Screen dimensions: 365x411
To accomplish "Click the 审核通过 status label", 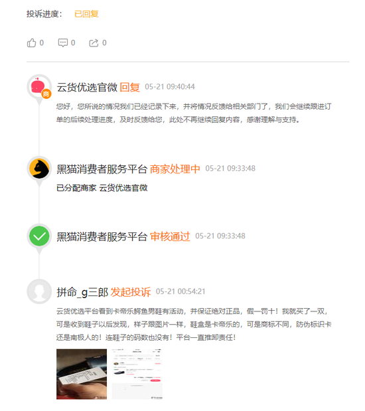I will coord(170,236).
